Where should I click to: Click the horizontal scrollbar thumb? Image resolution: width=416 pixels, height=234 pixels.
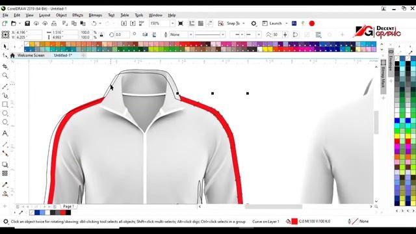[274, 207]
